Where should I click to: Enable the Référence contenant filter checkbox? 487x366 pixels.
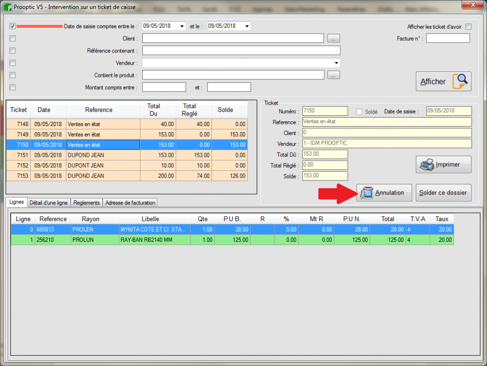(12, 51)
